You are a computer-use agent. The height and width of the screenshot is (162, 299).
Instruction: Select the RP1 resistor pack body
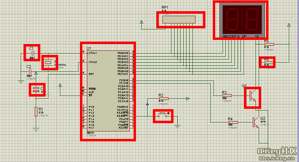(179, 20)
